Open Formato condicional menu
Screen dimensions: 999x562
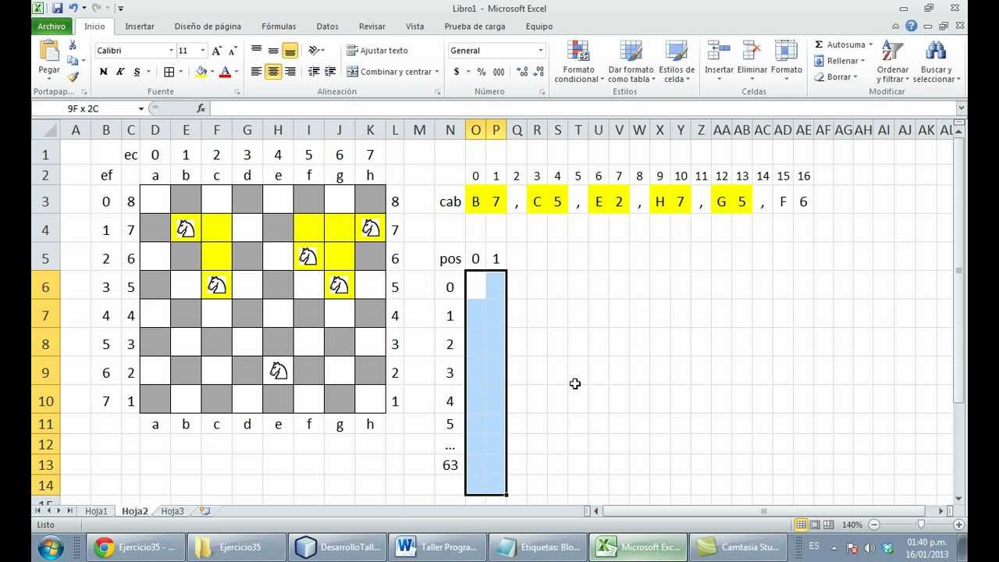tap(579, 62)
